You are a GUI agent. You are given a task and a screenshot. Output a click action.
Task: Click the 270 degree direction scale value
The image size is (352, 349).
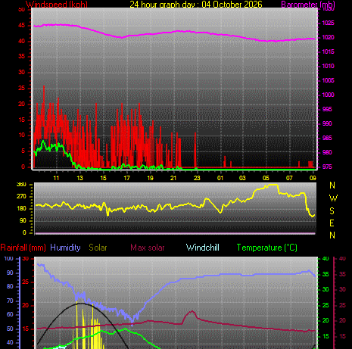pos(21,196)
